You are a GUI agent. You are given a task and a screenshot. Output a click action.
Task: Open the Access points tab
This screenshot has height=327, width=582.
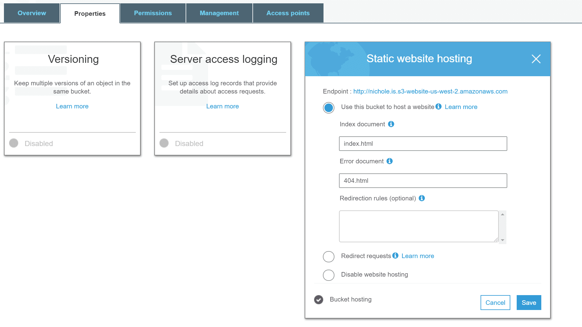tap(288, 13)
